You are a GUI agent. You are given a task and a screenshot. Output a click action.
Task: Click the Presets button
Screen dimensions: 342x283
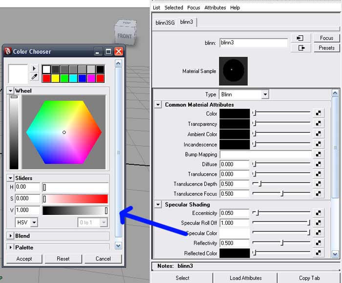tap(326, 48)
